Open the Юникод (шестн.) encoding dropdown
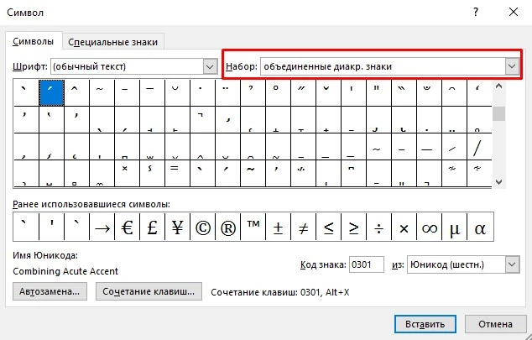The image size is (532, 340). pyautogui.click(x=511, y=264)
